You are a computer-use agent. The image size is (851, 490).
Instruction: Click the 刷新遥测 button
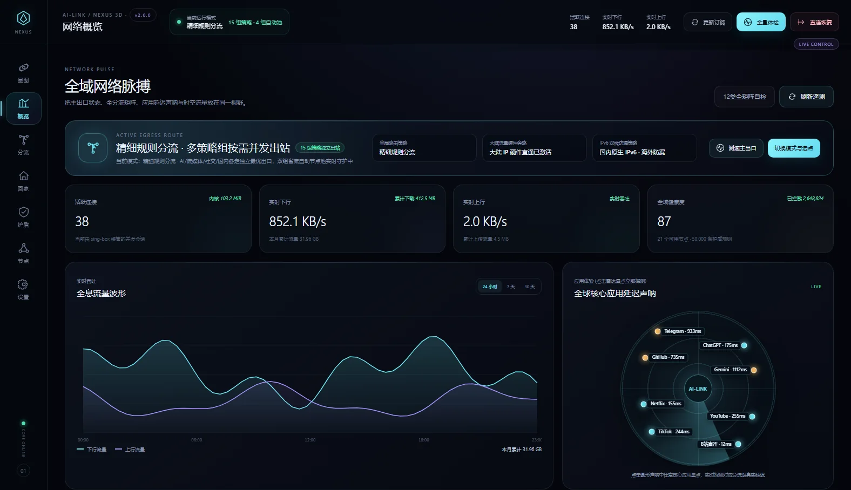[x=806, y=97]
